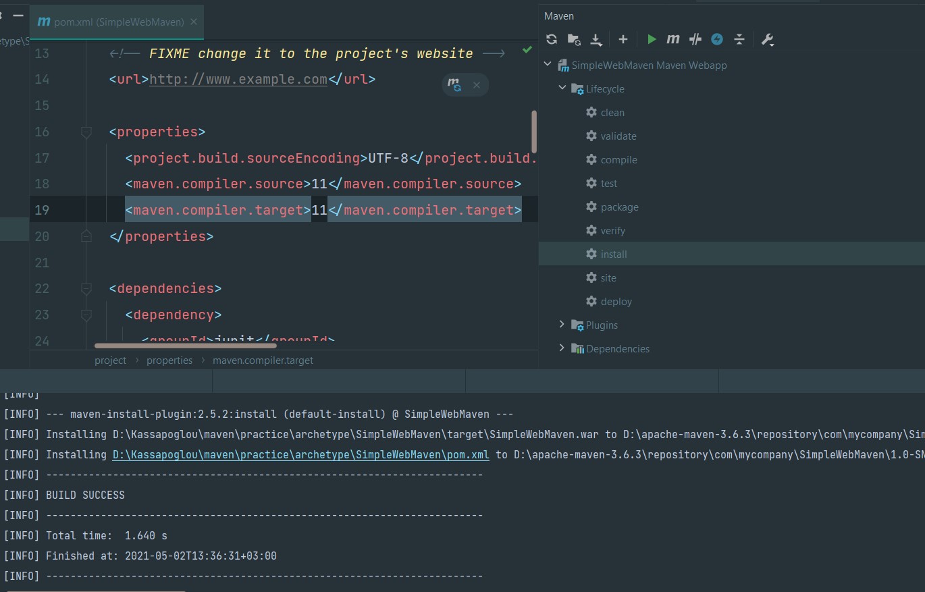Select the clean lifecycle goal
This screenshot has height=592, width=925.
pos(612,113)
